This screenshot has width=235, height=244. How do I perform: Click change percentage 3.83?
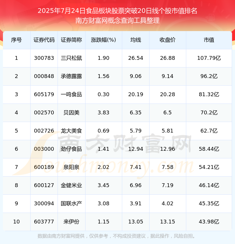coord(103,113)
